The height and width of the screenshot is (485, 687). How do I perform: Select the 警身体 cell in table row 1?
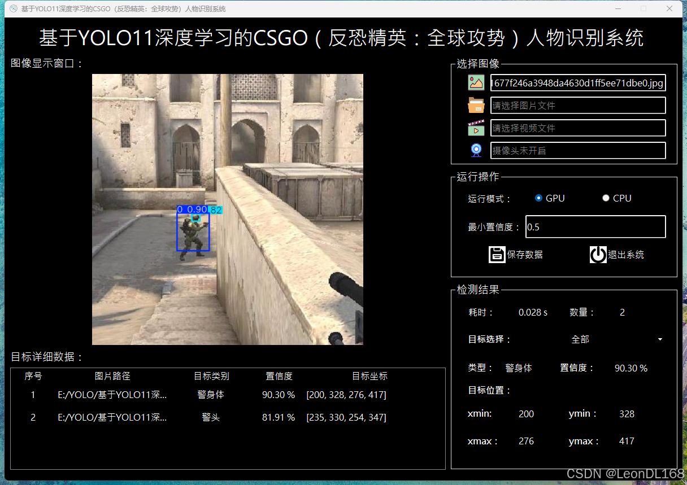point(211,395)
